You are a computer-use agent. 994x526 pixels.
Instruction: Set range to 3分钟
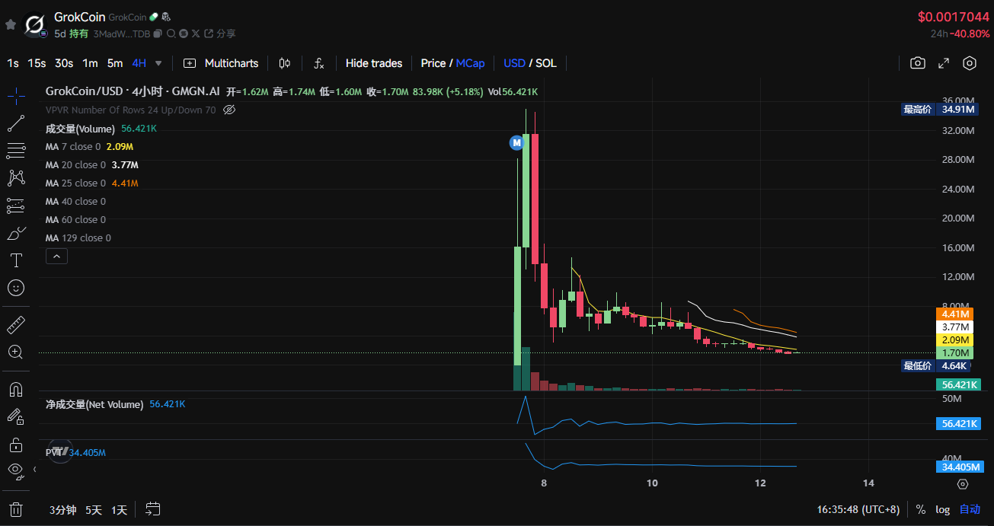(62, 510)
